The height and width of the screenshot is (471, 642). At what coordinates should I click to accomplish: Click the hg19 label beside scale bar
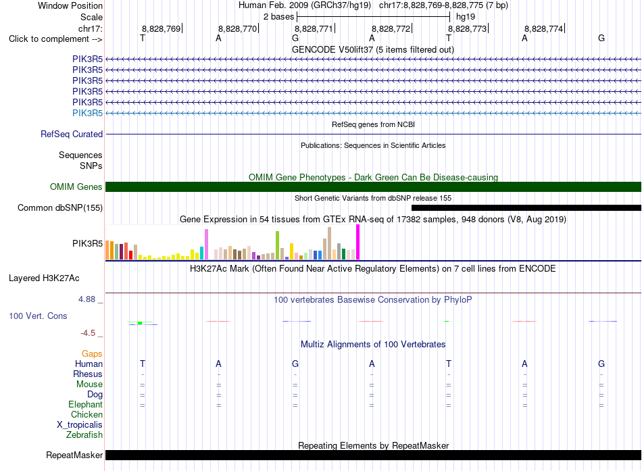point(466,17)
